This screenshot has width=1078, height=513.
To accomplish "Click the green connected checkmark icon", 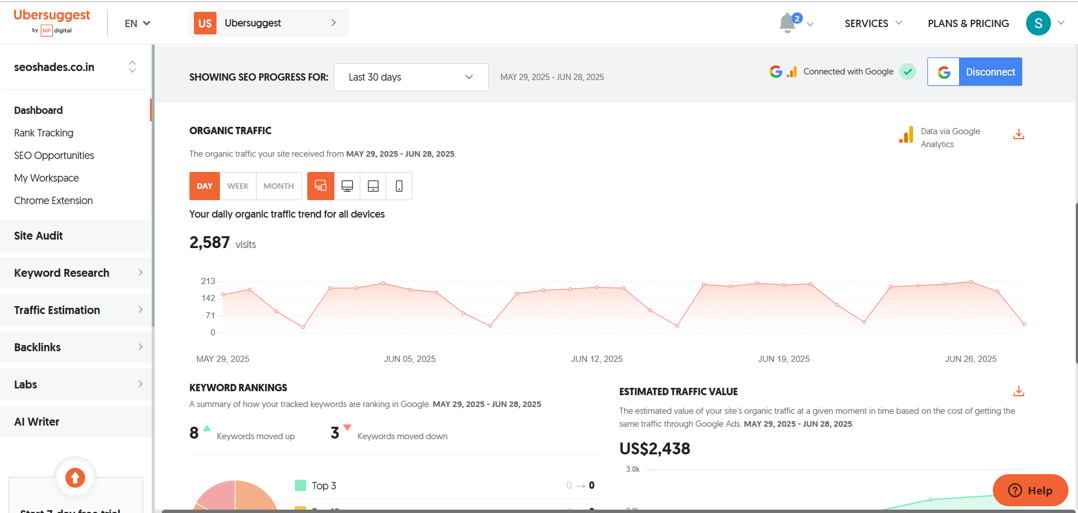I will (908, 72).
